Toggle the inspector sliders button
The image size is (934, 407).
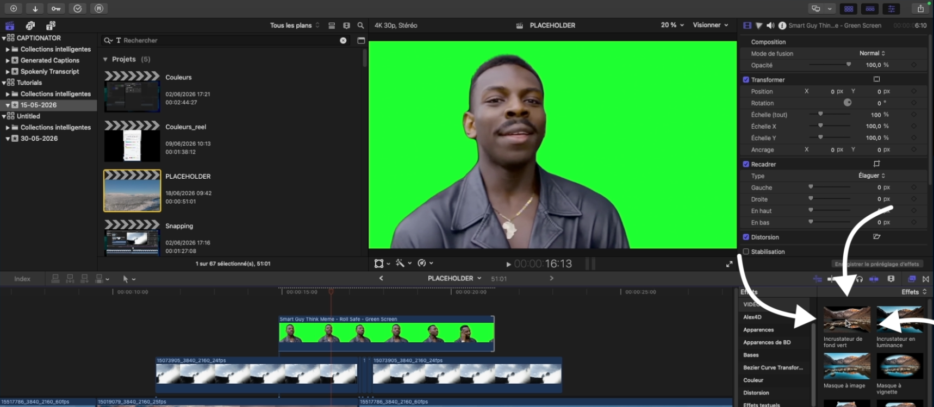coord(891,9)
